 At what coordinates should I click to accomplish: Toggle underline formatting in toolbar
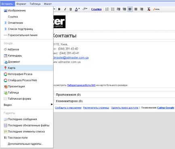pyautogui.click(x=71, y=9)
